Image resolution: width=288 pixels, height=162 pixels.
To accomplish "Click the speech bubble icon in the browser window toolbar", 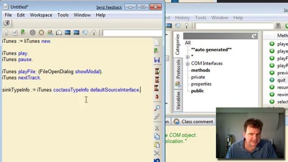I will (178, 26).
